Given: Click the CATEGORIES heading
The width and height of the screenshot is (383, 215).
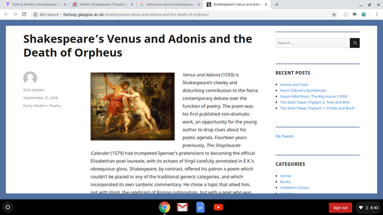Looking at the screenshot, I should [290, 164].
